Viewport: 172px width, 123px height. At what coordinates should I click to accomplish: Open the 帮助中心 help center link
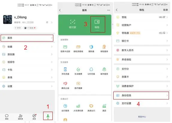click(x=142, y=117)
